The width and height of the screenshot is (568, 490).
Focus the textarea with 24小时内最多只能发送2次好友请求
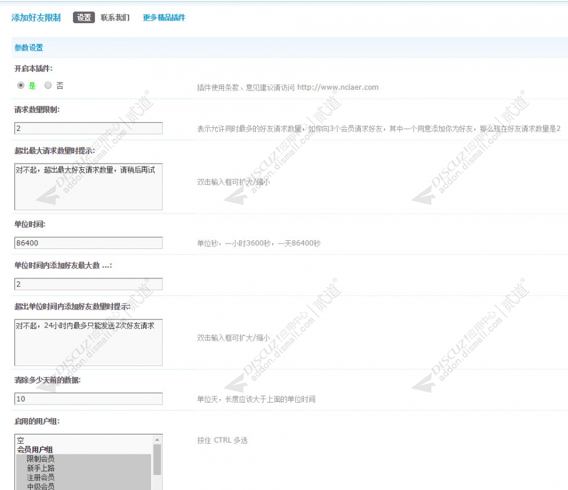click(x=89, y=343)
